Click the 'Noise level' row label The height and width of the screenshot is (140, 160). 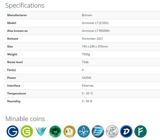click(15, 62)
